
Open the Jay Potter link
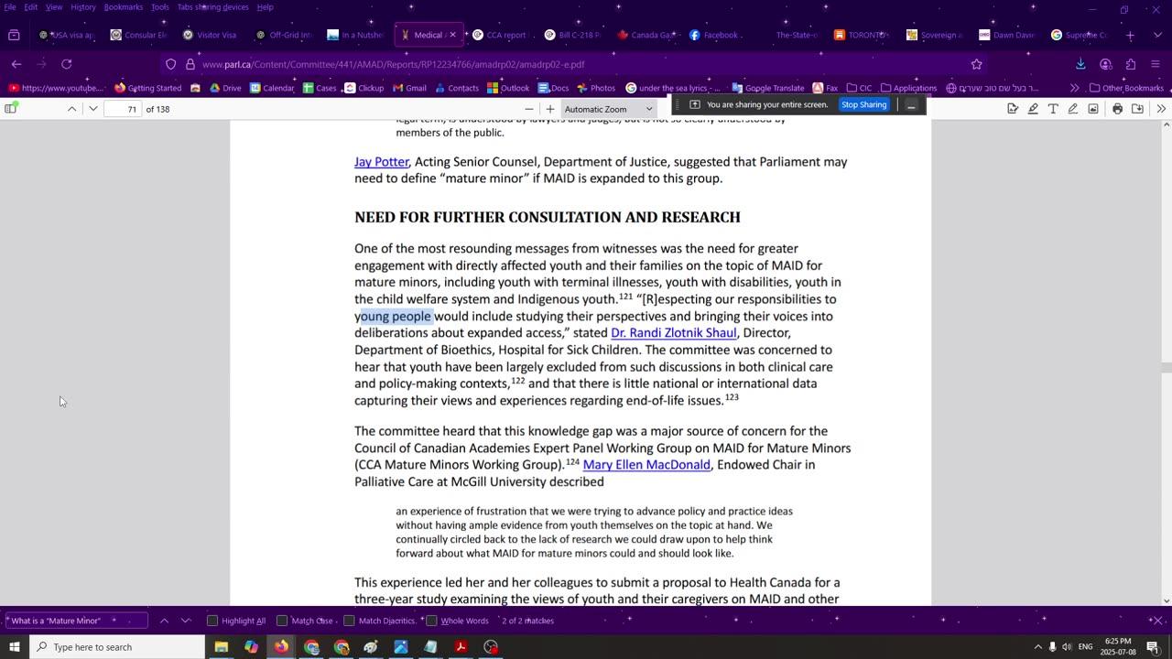pyautogui.click(x=382, y=162)
